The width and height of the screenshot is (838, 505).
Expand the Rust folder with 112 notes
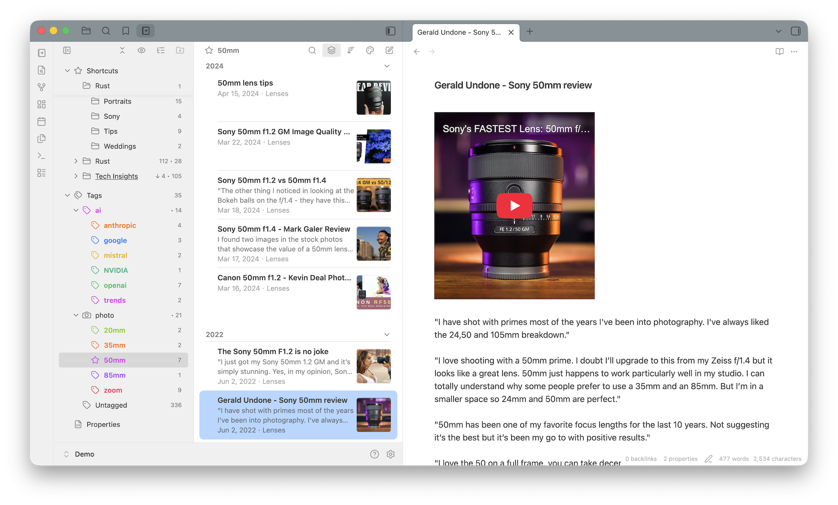pos(76,161)
